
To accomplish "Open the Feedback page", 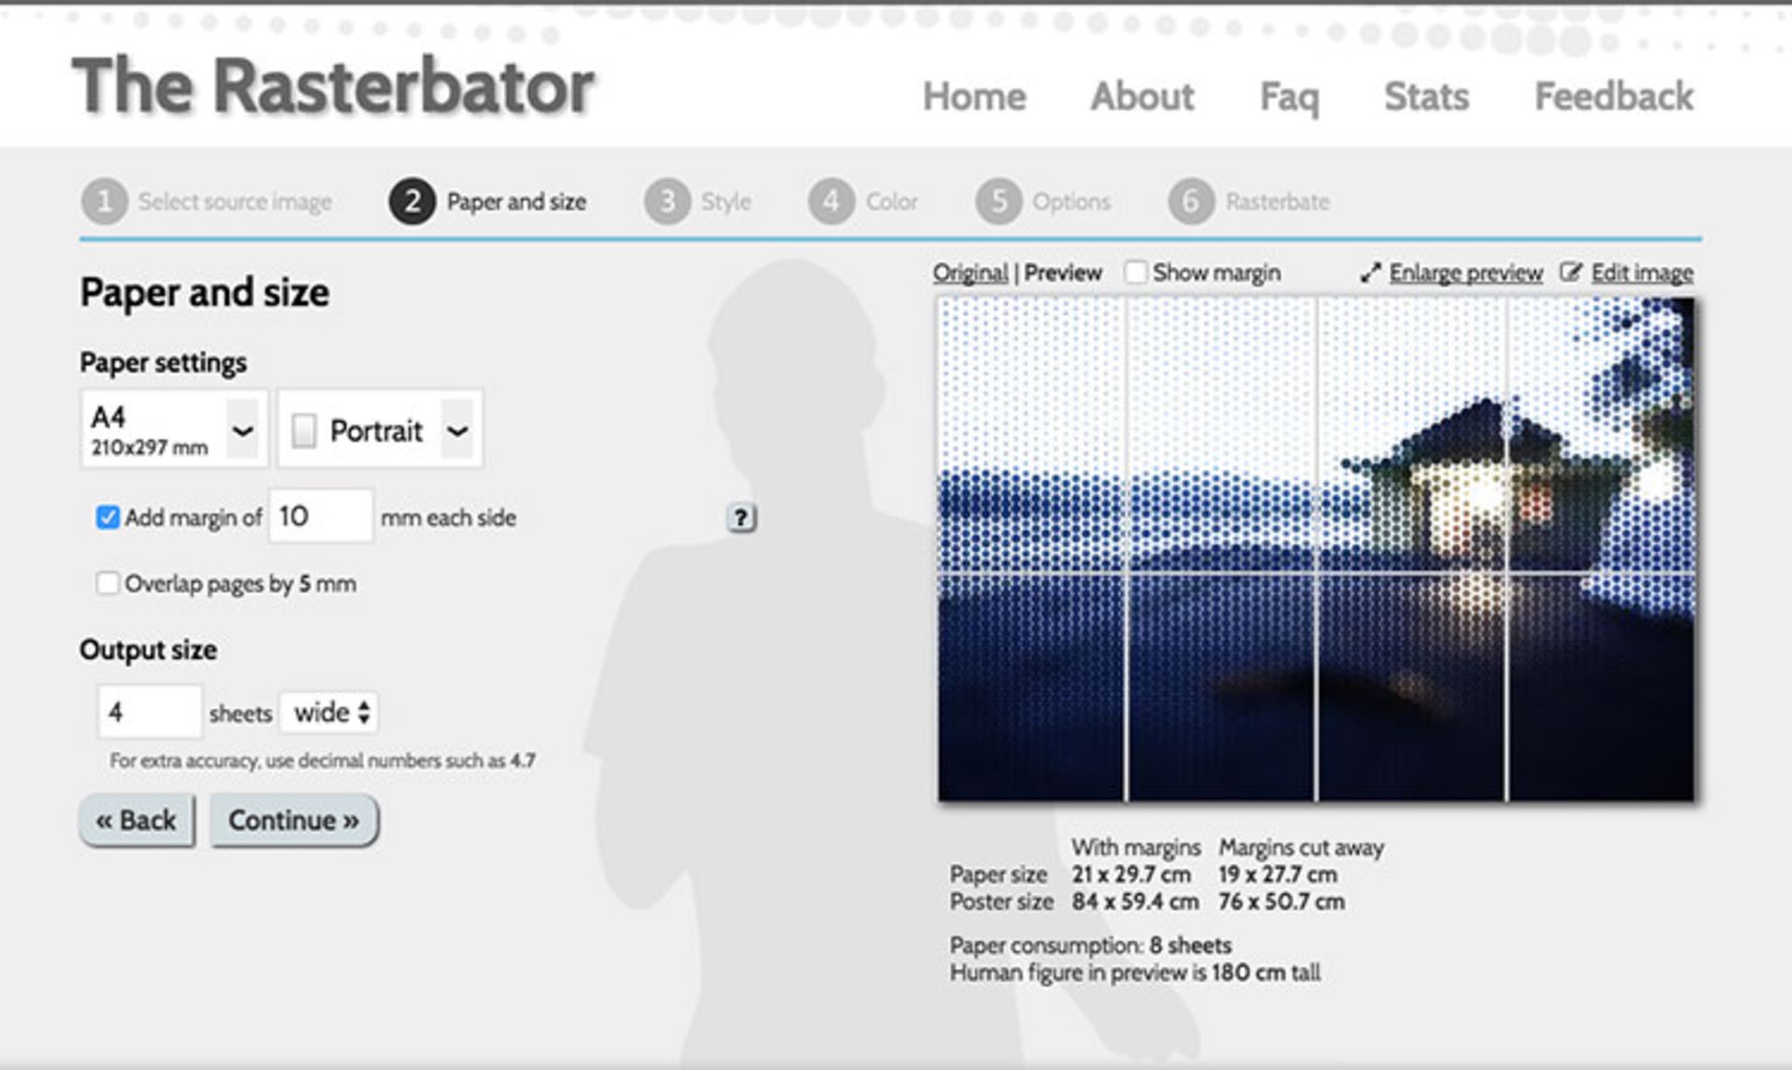I will click(x=1614, y=96).
